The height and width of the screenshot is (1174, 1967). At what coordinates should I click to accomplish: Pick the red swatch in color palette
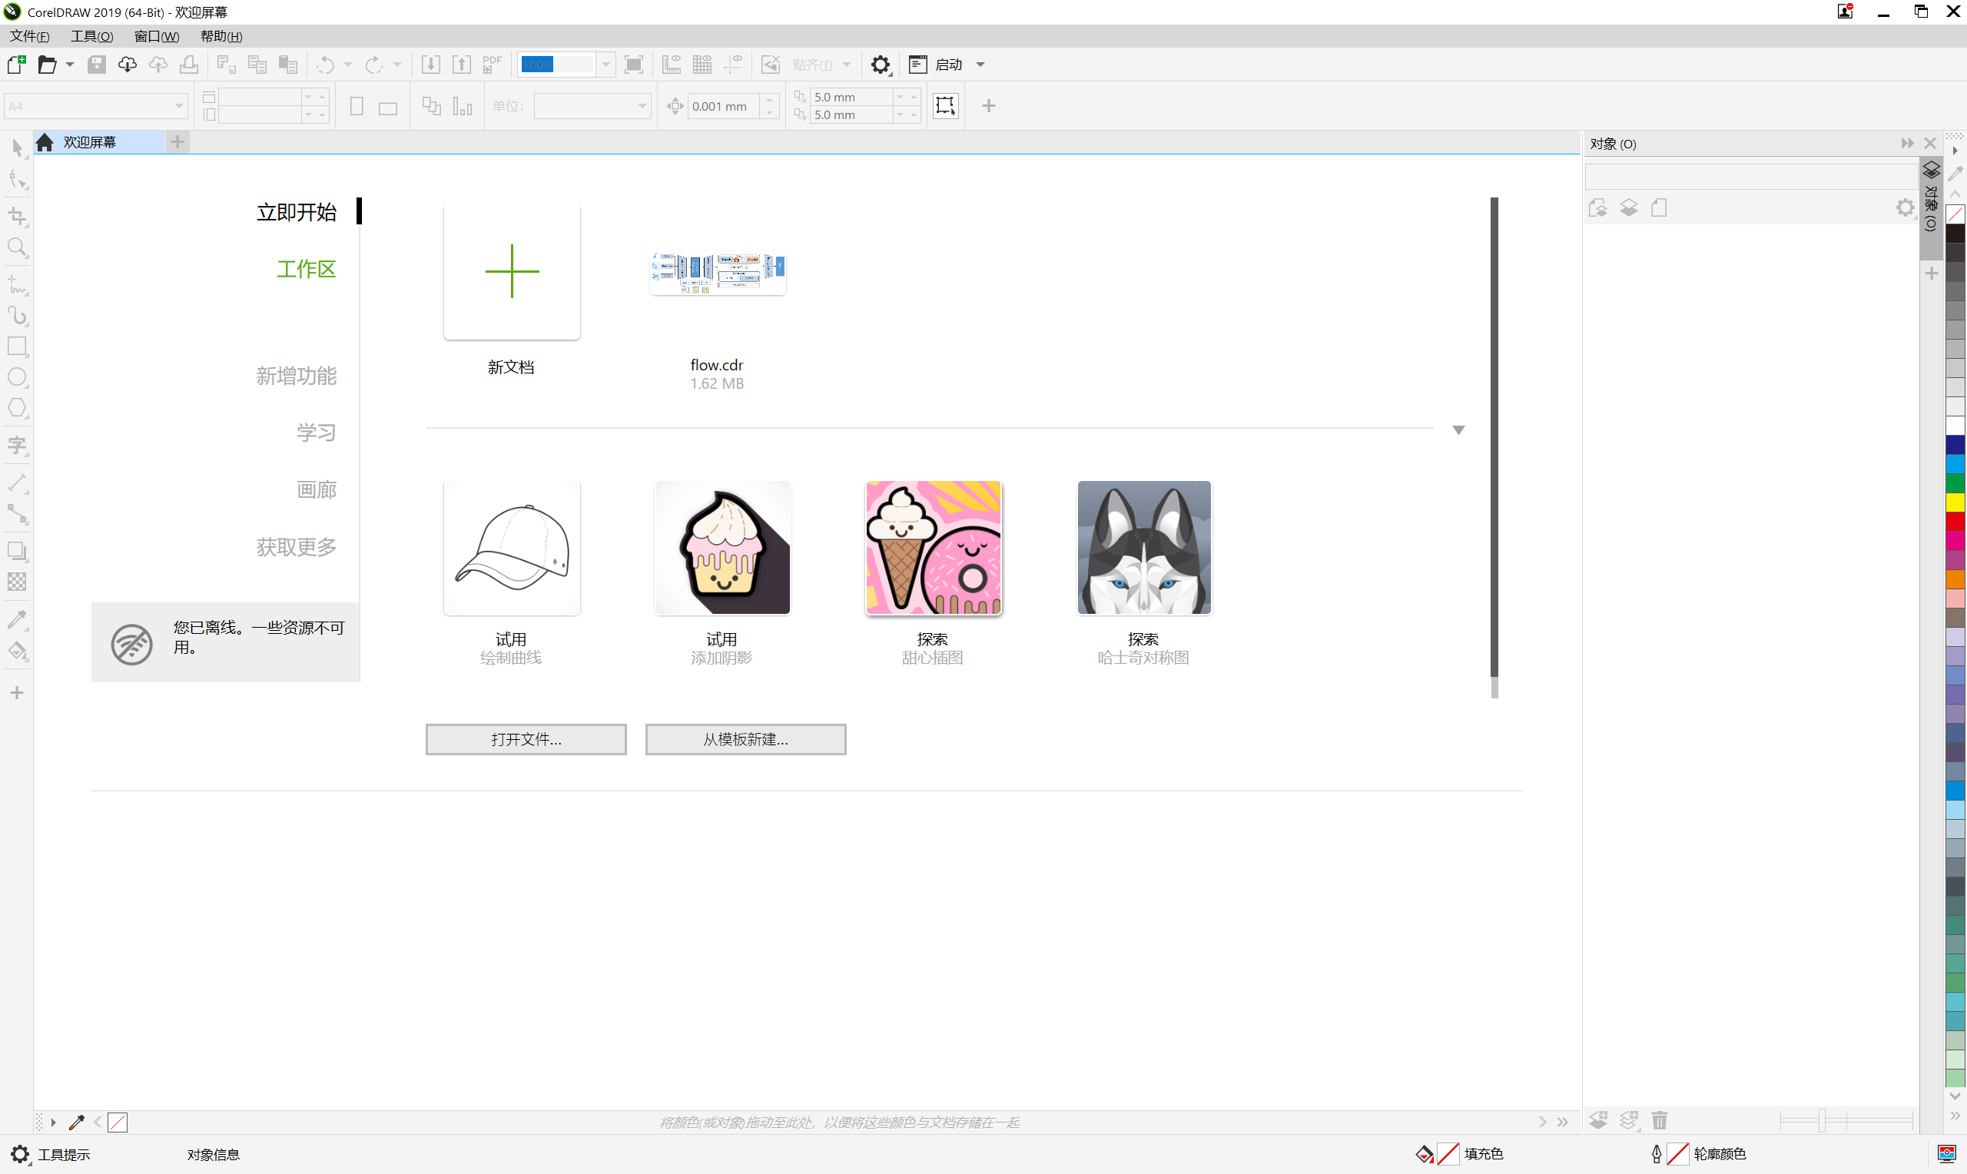pyautogui.click(x=1955, y=522)
